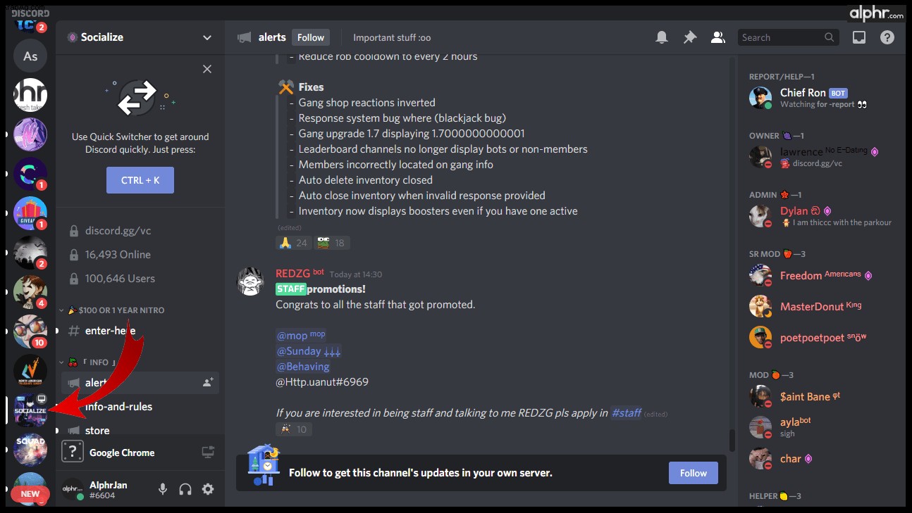This screenshot has width=912, height=513.
Task: Click the blue Follow button in banner
Action: click(694, 473)
